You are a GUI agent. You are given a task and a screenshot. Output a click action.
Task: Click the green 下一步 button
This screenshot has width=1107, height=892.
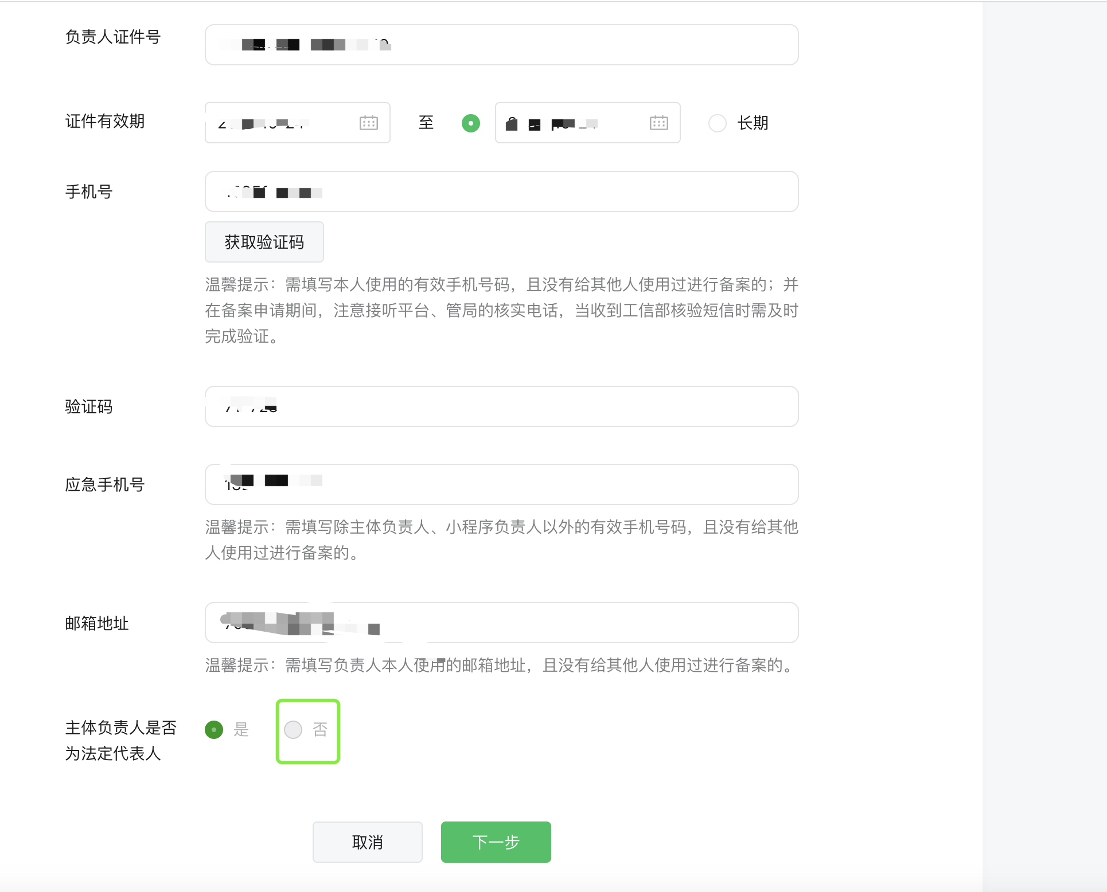(496, 842)
